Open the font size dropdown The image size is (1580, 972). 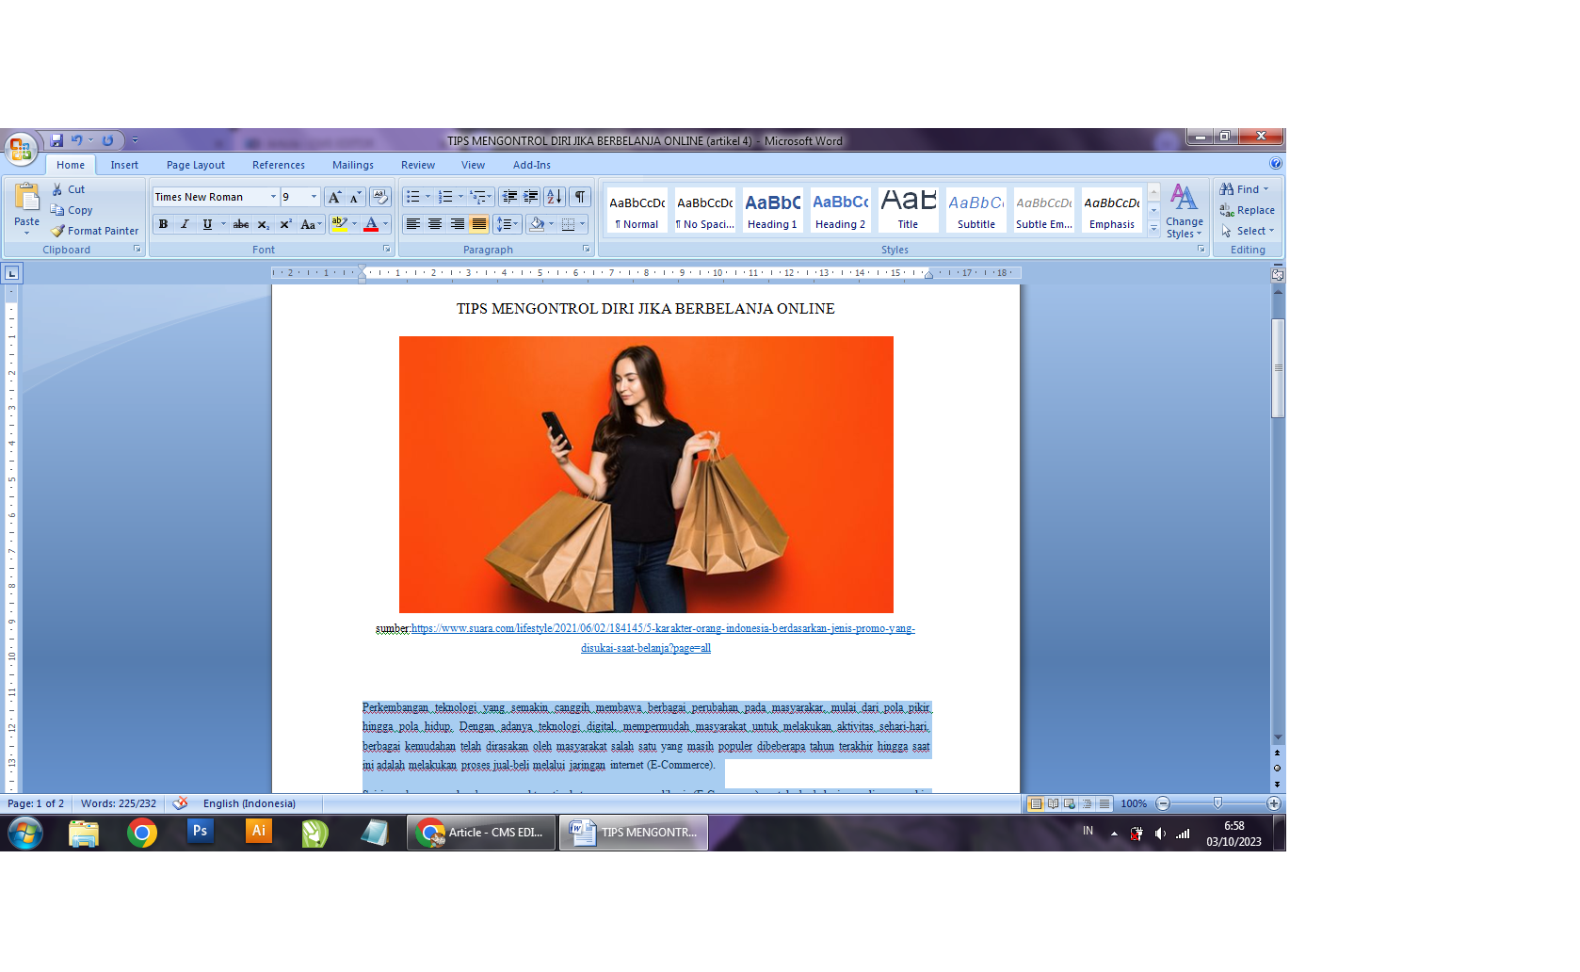click(x=314, y=197)
